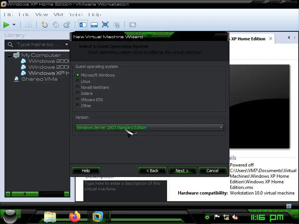The image size is (299, 224).
Task: Click the Send Ctrl+Alt+Del toolbar icon
Action: pyautogui.click(x=28, y=25)
